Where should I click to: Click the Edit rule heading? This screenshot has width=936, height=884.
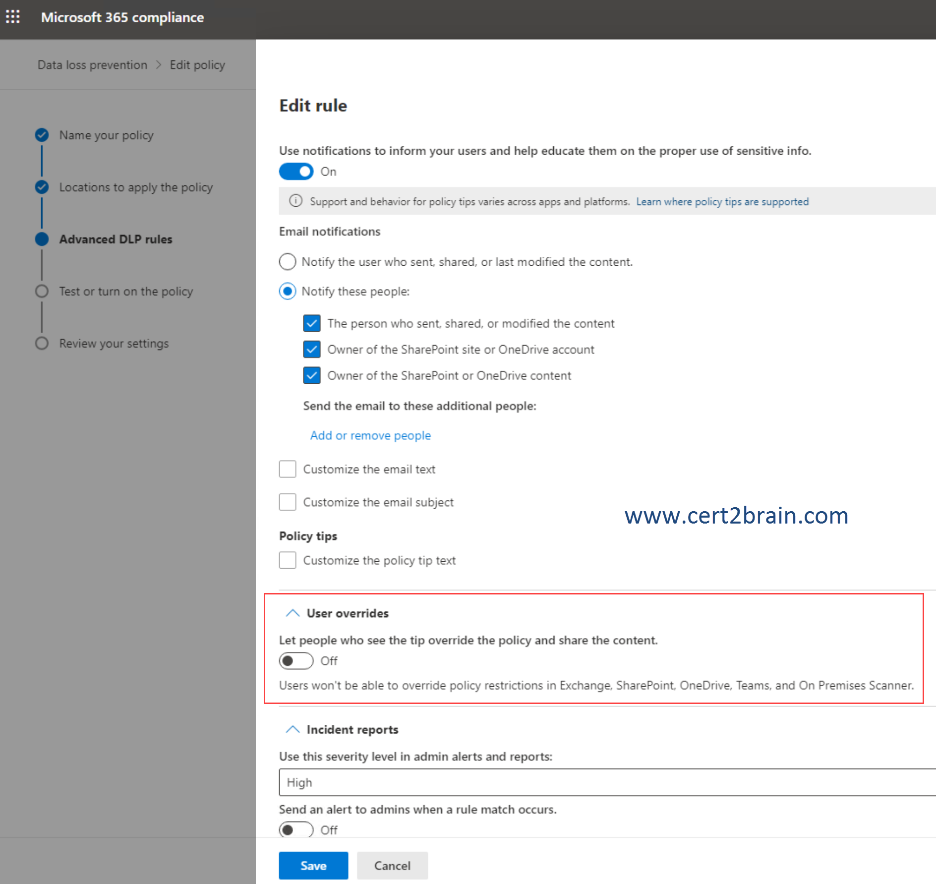313,106
